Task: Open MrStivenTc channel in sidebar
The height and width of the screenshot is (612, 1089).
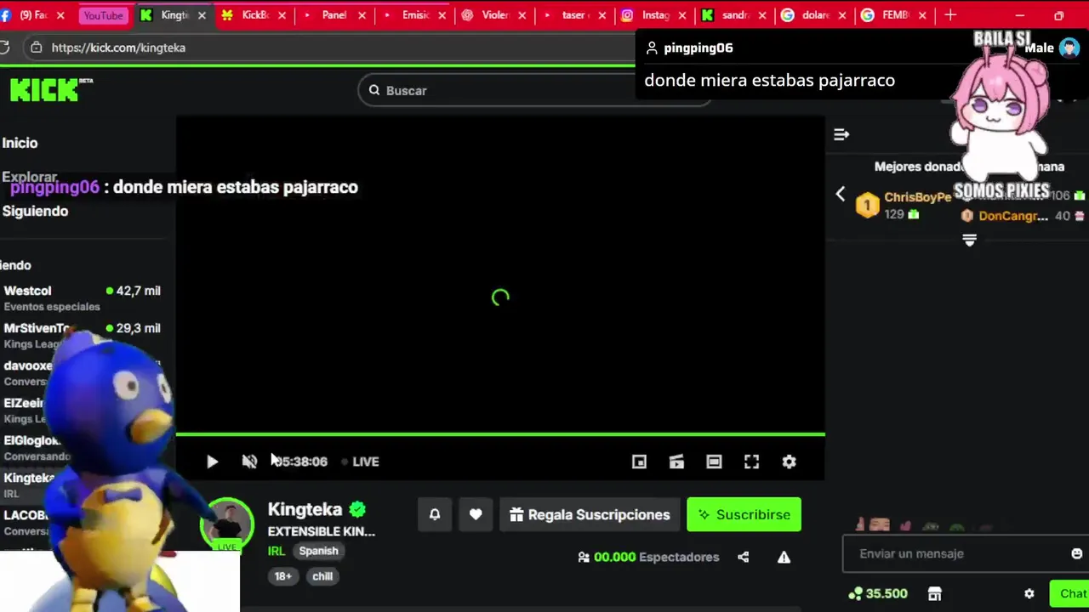Action: coord(83,335)
